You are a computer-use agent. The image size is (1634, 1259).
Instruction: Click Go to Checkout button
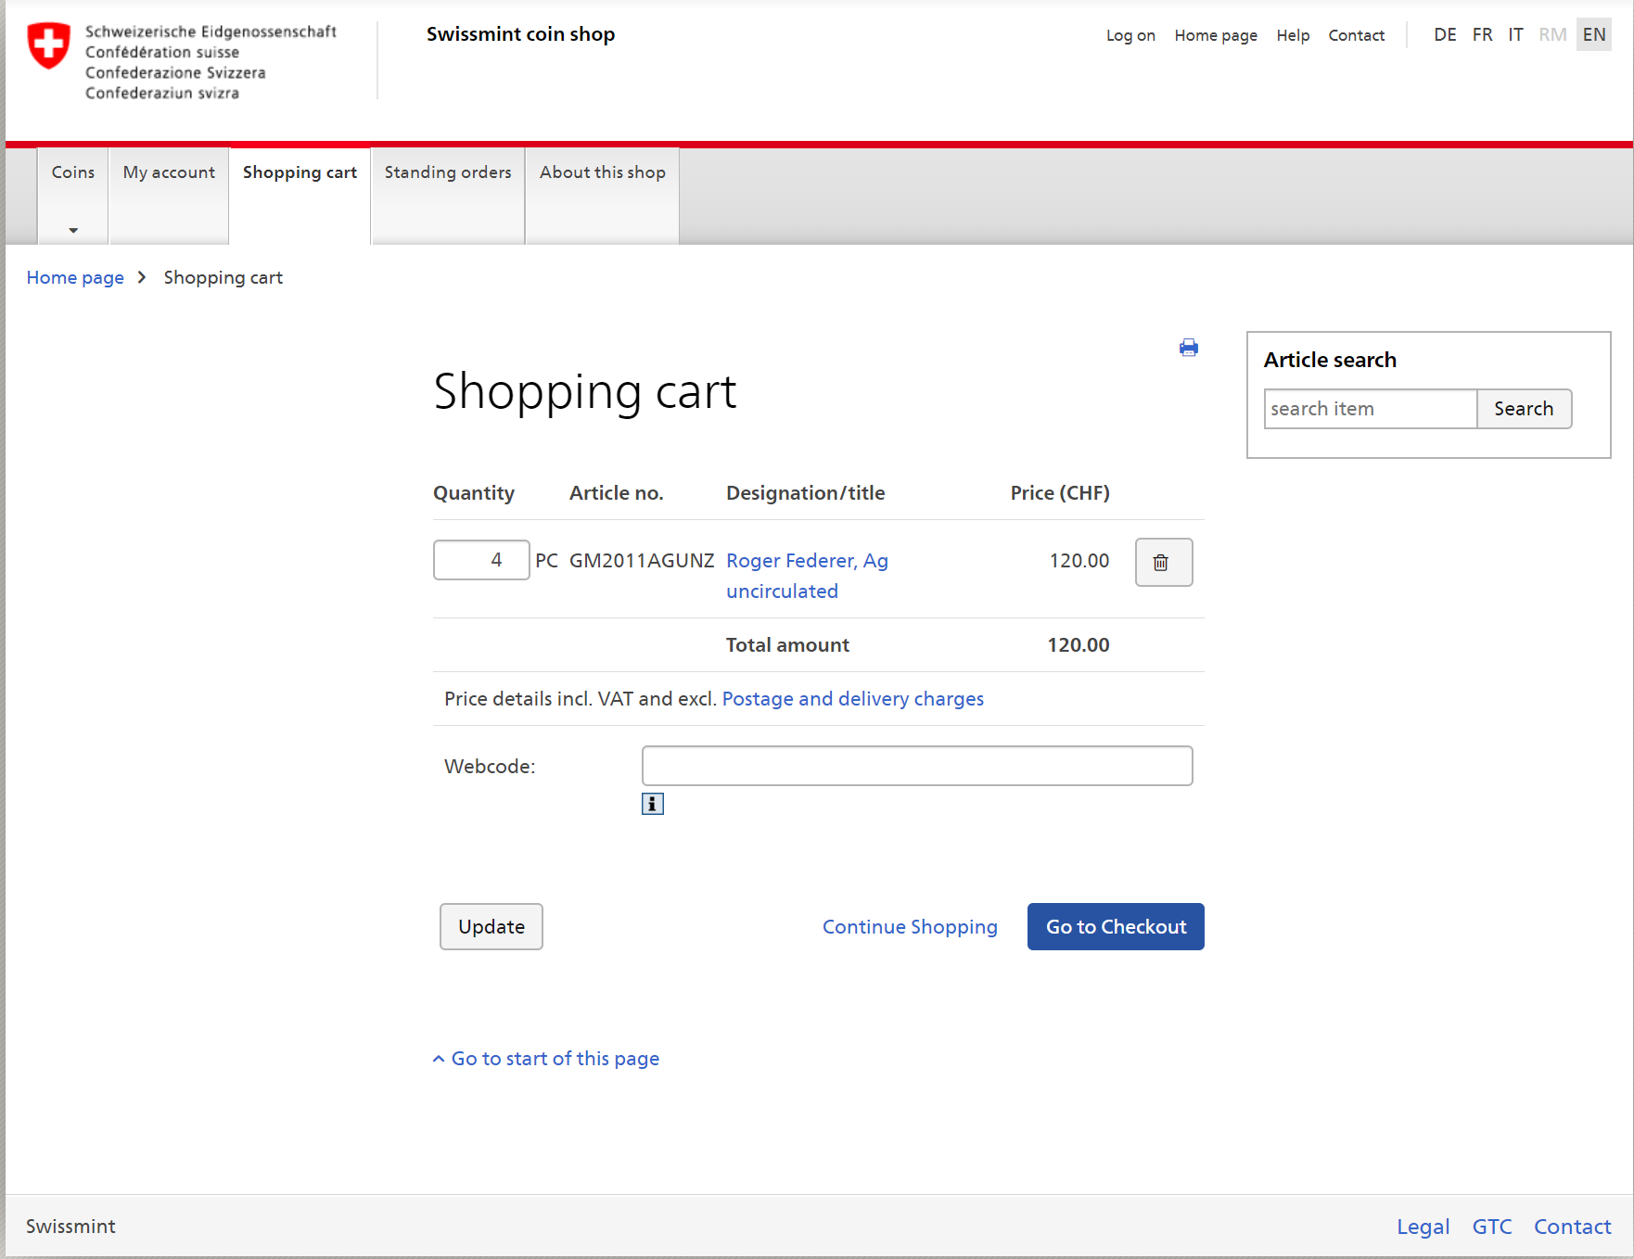click(1116, 926)
